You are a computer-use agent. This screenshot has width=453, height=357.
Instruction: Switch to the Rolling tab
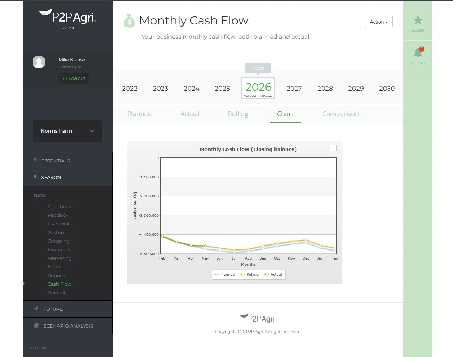[x=238, y=114]
